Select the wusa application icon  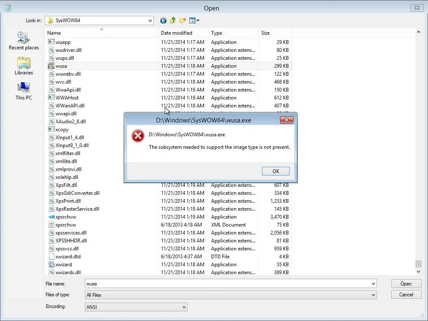point(51,66)
